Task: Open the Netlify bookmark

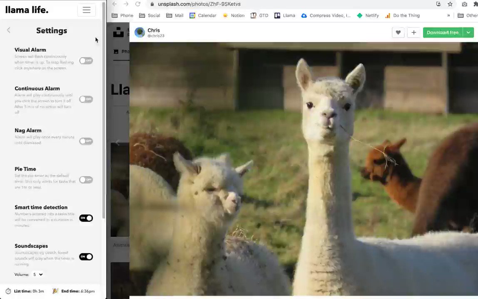Action: coord(368,15)
